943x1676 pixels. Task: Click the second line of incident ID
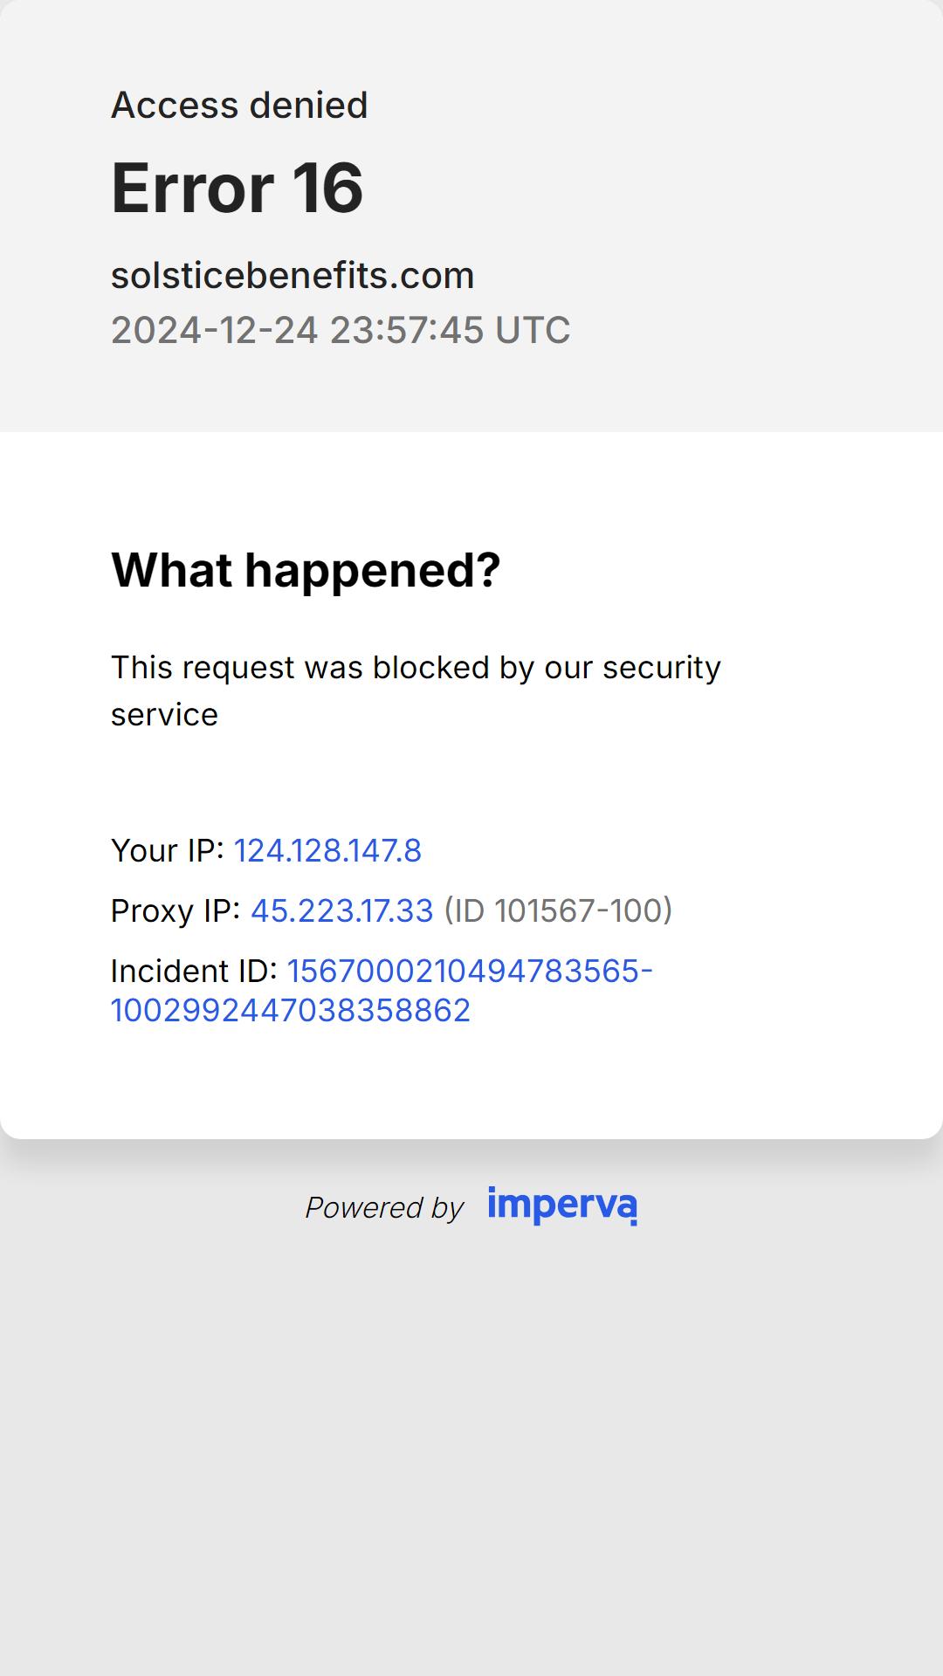coord(291,1011)
